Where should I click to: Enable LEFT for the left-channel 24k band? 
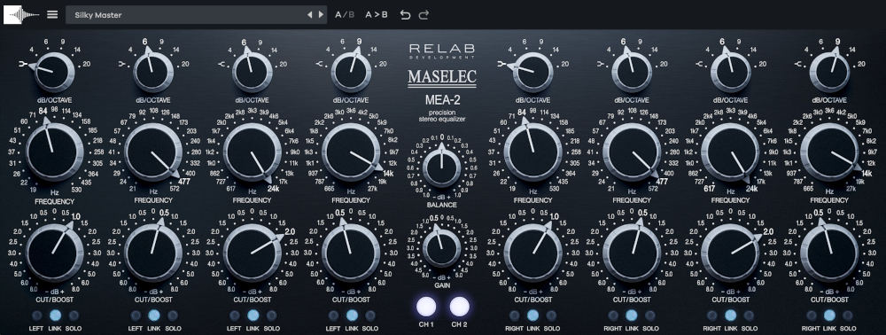[x=235, y=316]
